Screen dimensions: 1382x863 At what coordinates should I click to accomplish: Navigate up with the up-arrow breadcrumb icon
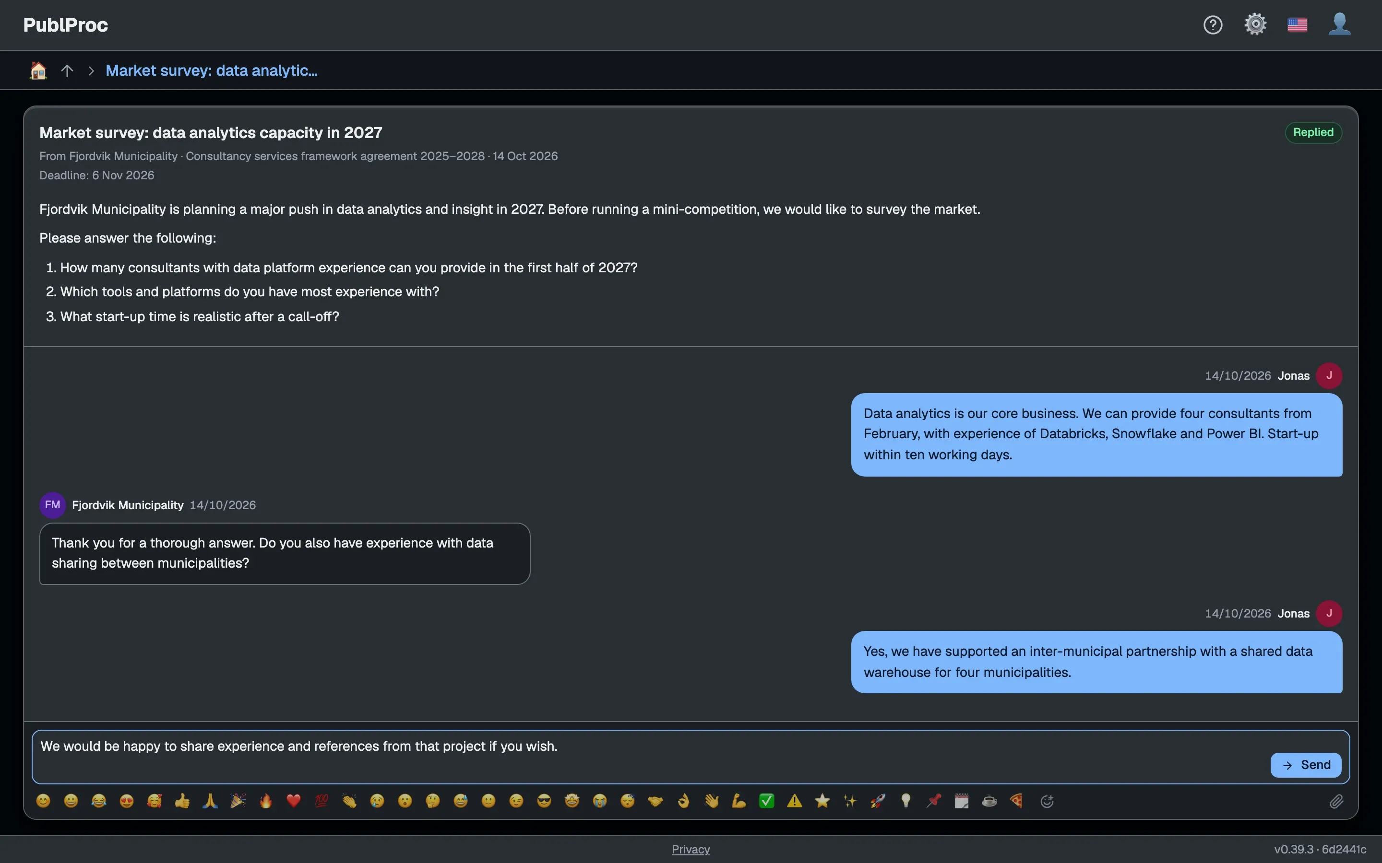[x=67, y=70]
